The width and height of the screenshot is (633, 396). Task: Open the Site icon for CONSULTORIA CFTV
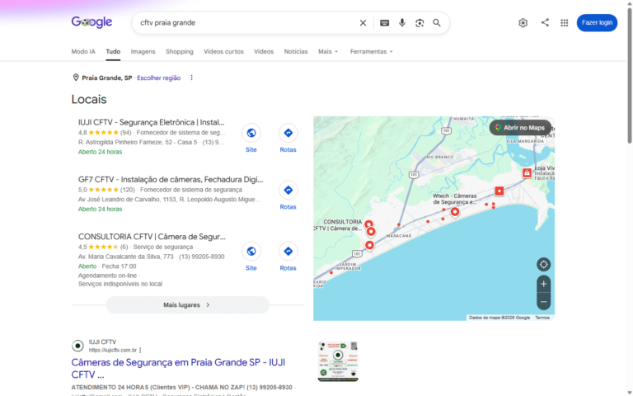[251, 252]
